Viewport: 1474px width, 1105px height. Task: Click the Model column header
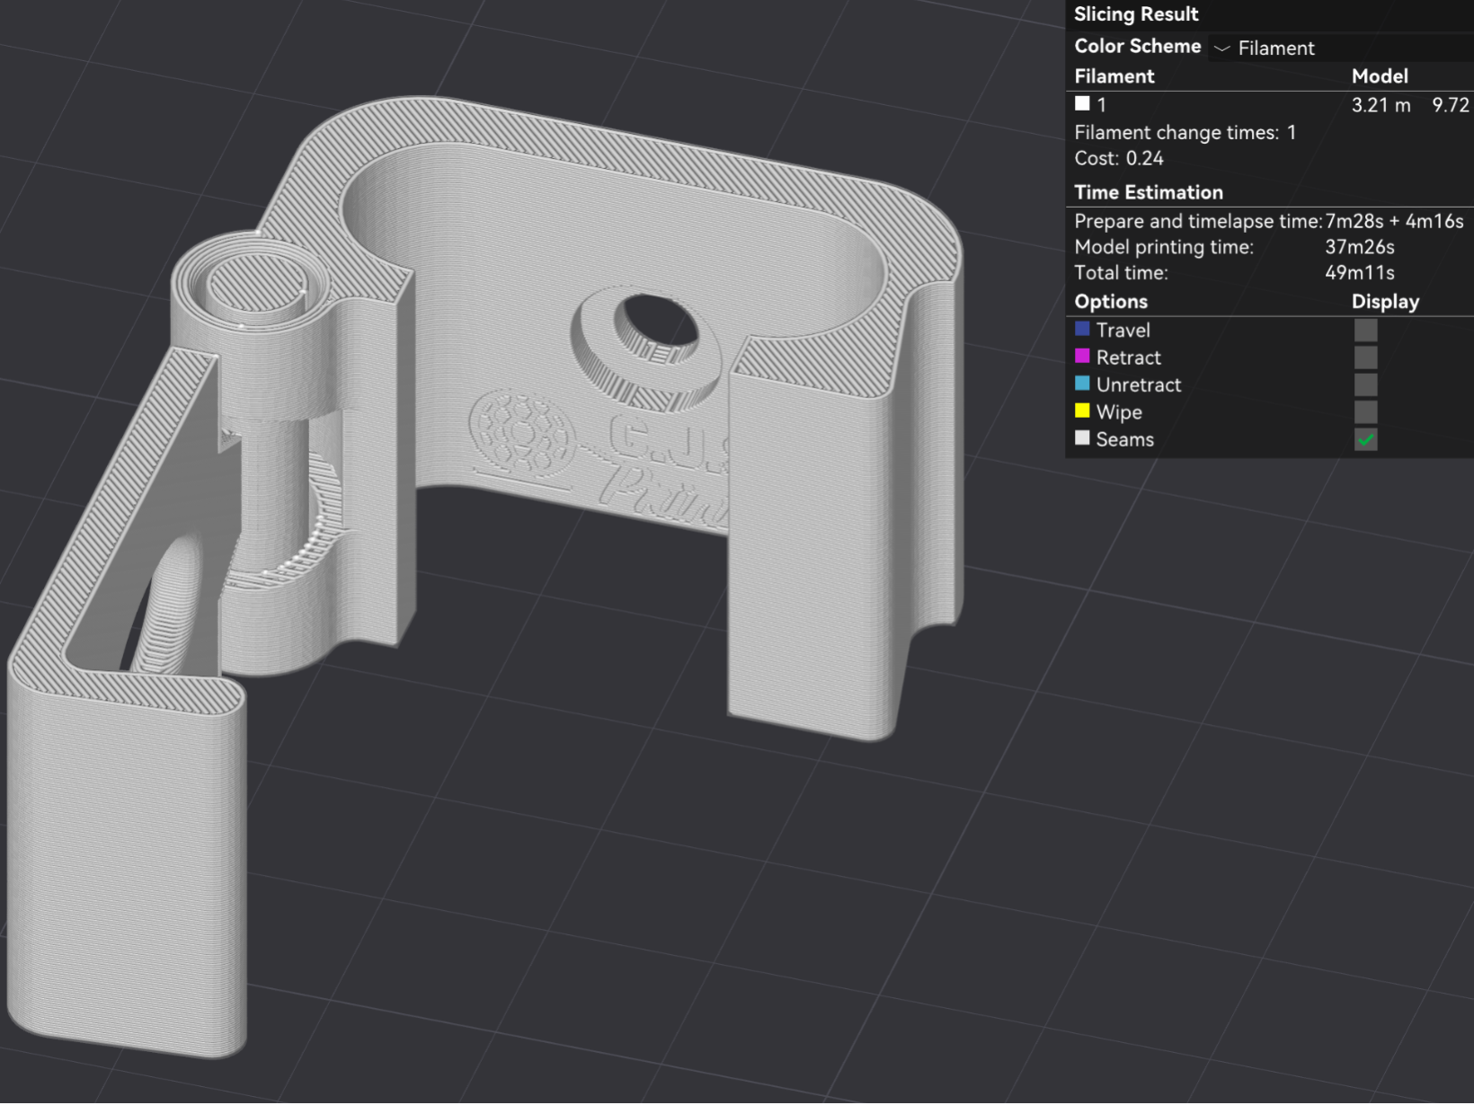tap(1380, 76)
